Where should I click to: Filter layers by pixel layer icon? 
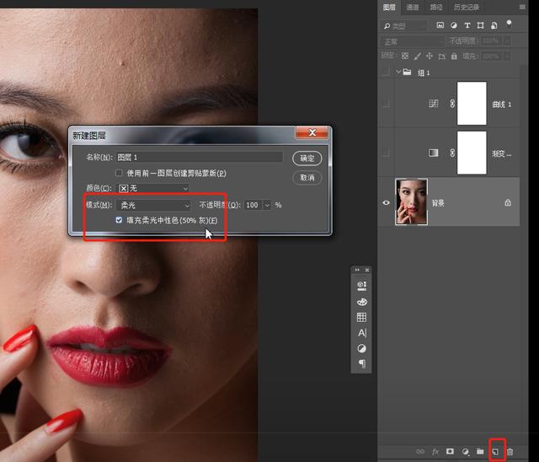point(440,25)
